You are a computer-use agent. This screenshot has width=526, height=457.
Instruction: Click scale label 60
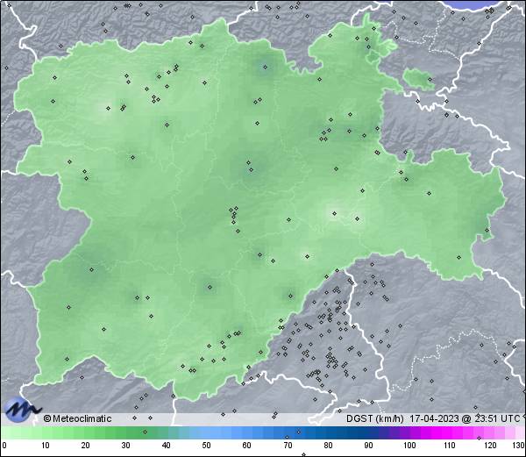click(247, 446)
